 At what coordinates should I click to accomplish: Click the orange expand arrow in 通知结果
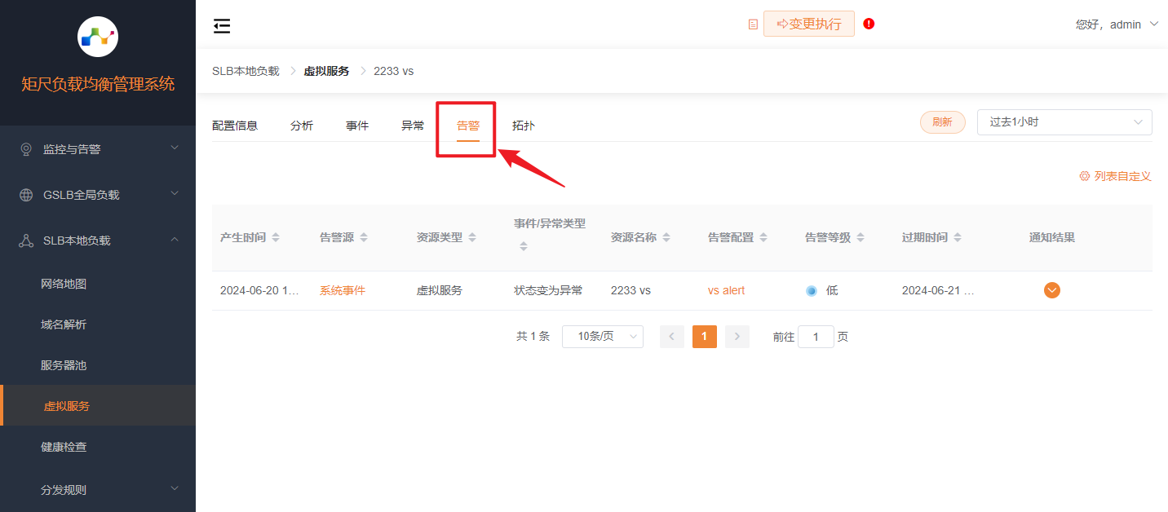click(x=1052, y=290)
